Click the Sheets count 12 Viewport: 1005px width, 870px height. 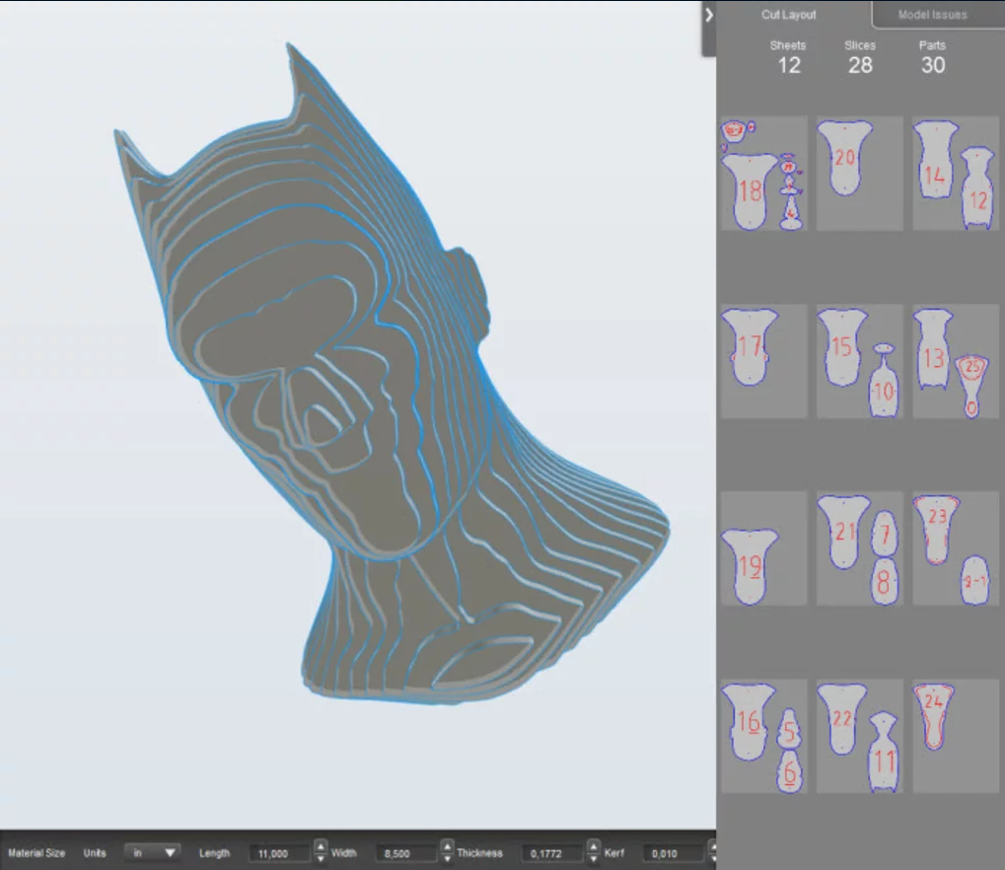click(788, 65)
